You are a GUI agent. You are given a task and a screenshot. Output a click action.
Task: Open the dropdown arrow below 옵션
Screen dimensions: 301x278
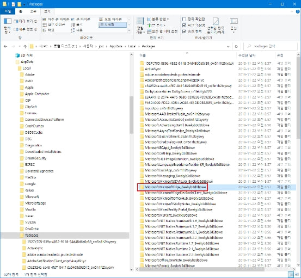(234, 32)
